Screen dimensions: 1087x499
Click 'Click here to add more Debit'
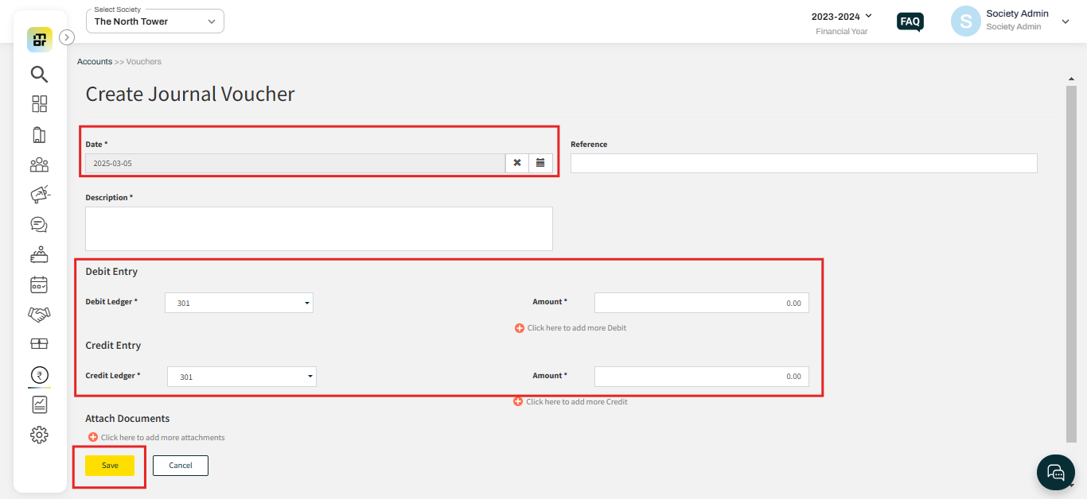click(577, 327)
